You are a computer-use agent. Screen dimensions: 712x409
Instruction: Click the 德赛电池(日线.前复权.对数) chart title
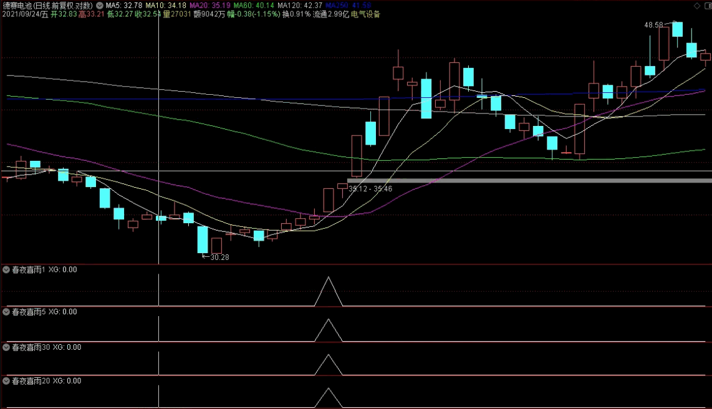(47, 6)
